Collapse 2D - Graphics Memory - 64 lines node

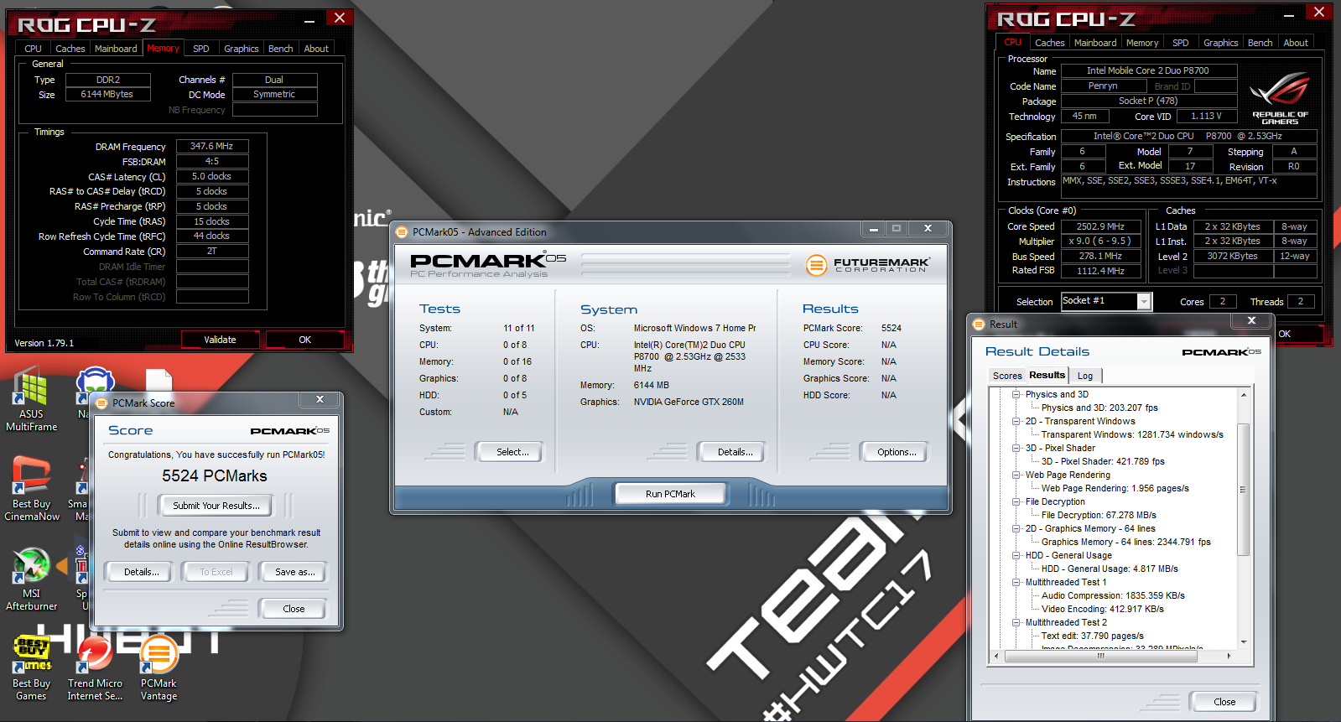pyautogui.click(x=1016, y=528)
